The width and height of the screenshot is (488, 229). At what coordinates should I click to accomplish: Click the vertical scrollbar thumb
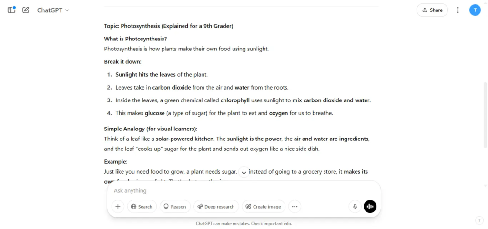pyautogui.click(x=485, y=115)
